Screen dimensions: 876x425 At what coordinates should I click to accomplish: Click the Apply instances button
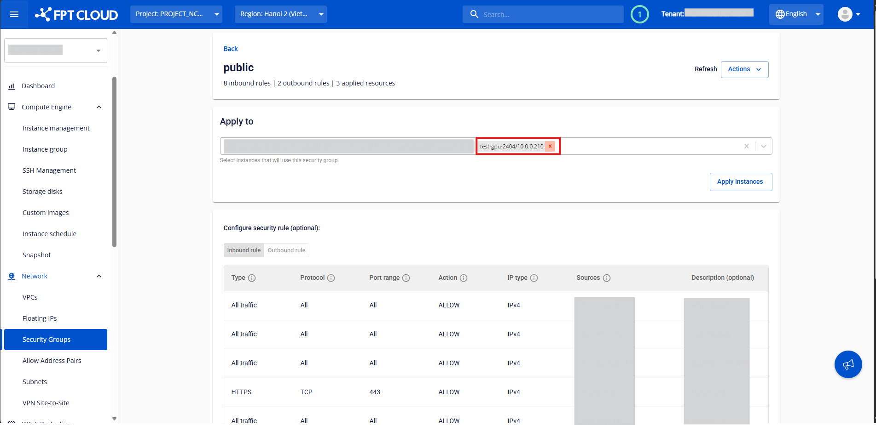[x=740, y=182]
